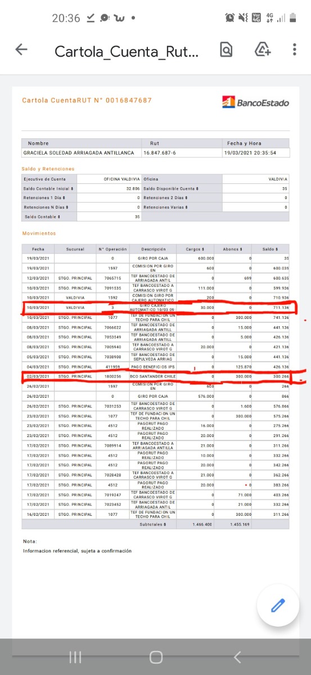Tap the Home button in navigation bar
The width and height of the screenshot is (311, 675).
coord(156,657)
